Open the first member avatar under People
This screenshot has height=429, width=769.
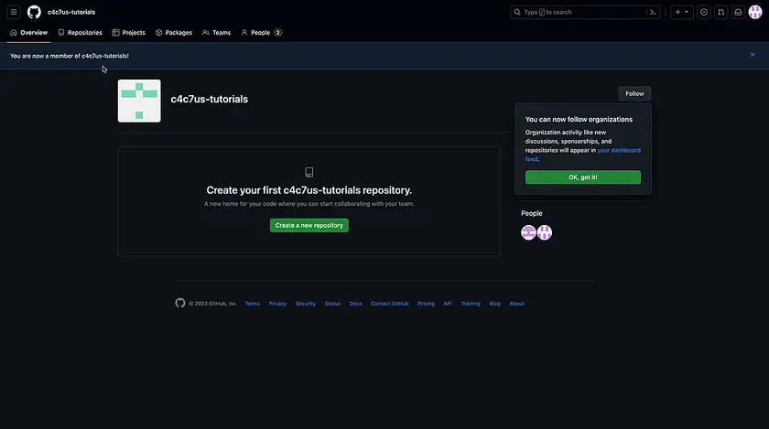click(x=528, y=232)
